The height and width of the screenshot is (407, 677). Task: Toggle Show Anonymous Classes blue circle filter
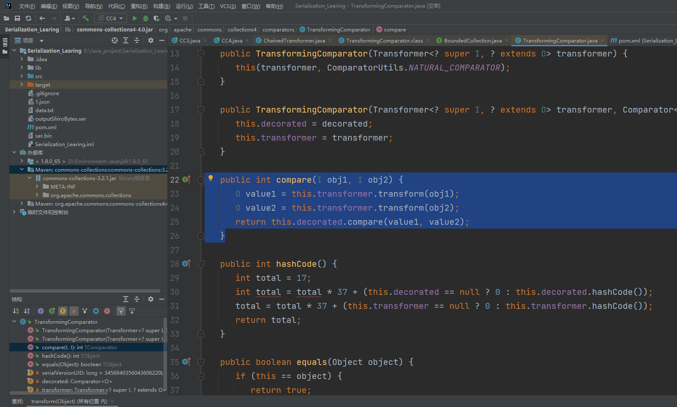click(96, 311)
